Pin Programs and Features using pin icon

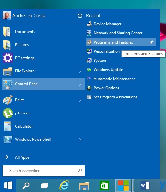pyautogui.click(x=151, y=42)
